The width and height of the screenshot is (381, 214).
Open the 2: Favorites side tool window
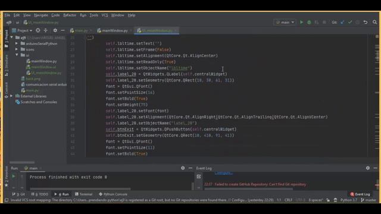pos(7,177)
